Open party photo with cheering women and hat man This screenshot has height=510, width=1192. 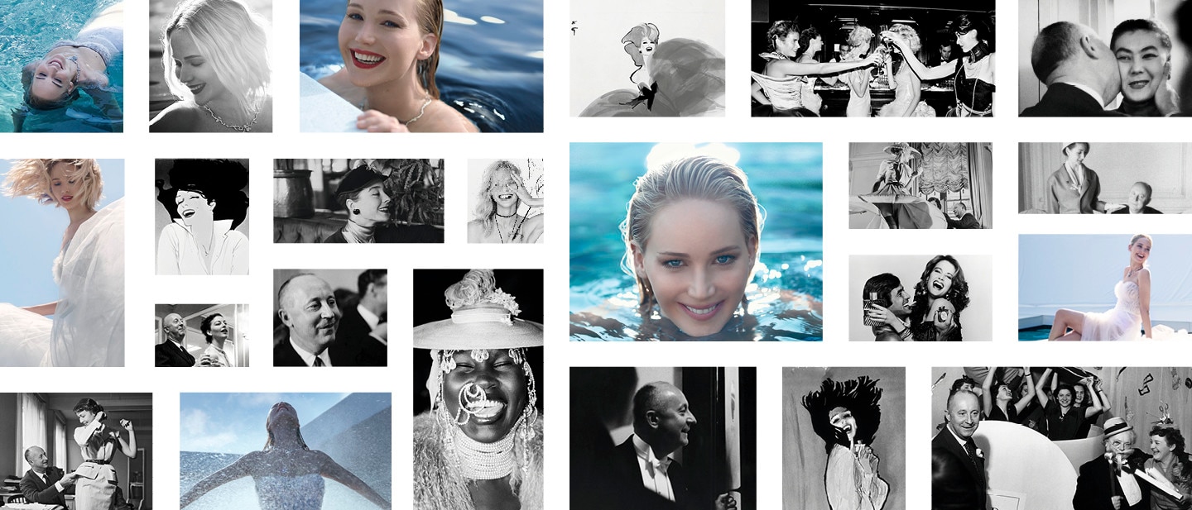pos(1062,438)
